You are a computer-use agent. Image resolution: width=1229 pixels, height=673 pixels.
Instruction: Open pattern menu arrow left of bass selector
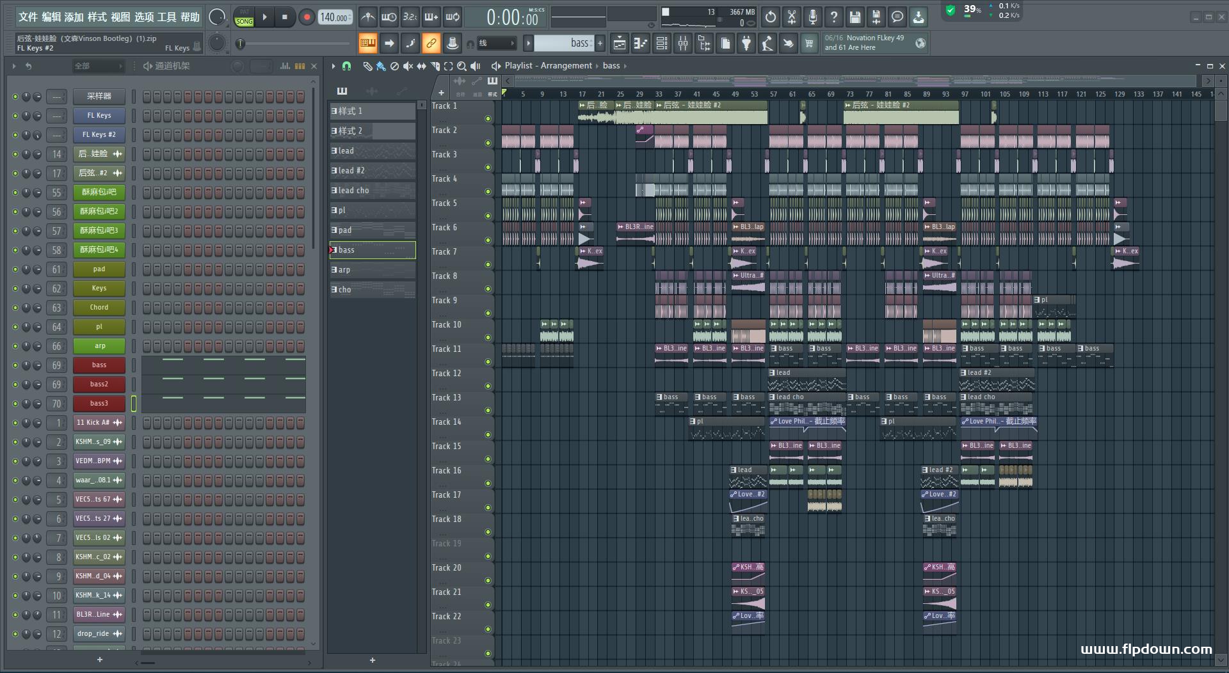click(x=528, y=44)
